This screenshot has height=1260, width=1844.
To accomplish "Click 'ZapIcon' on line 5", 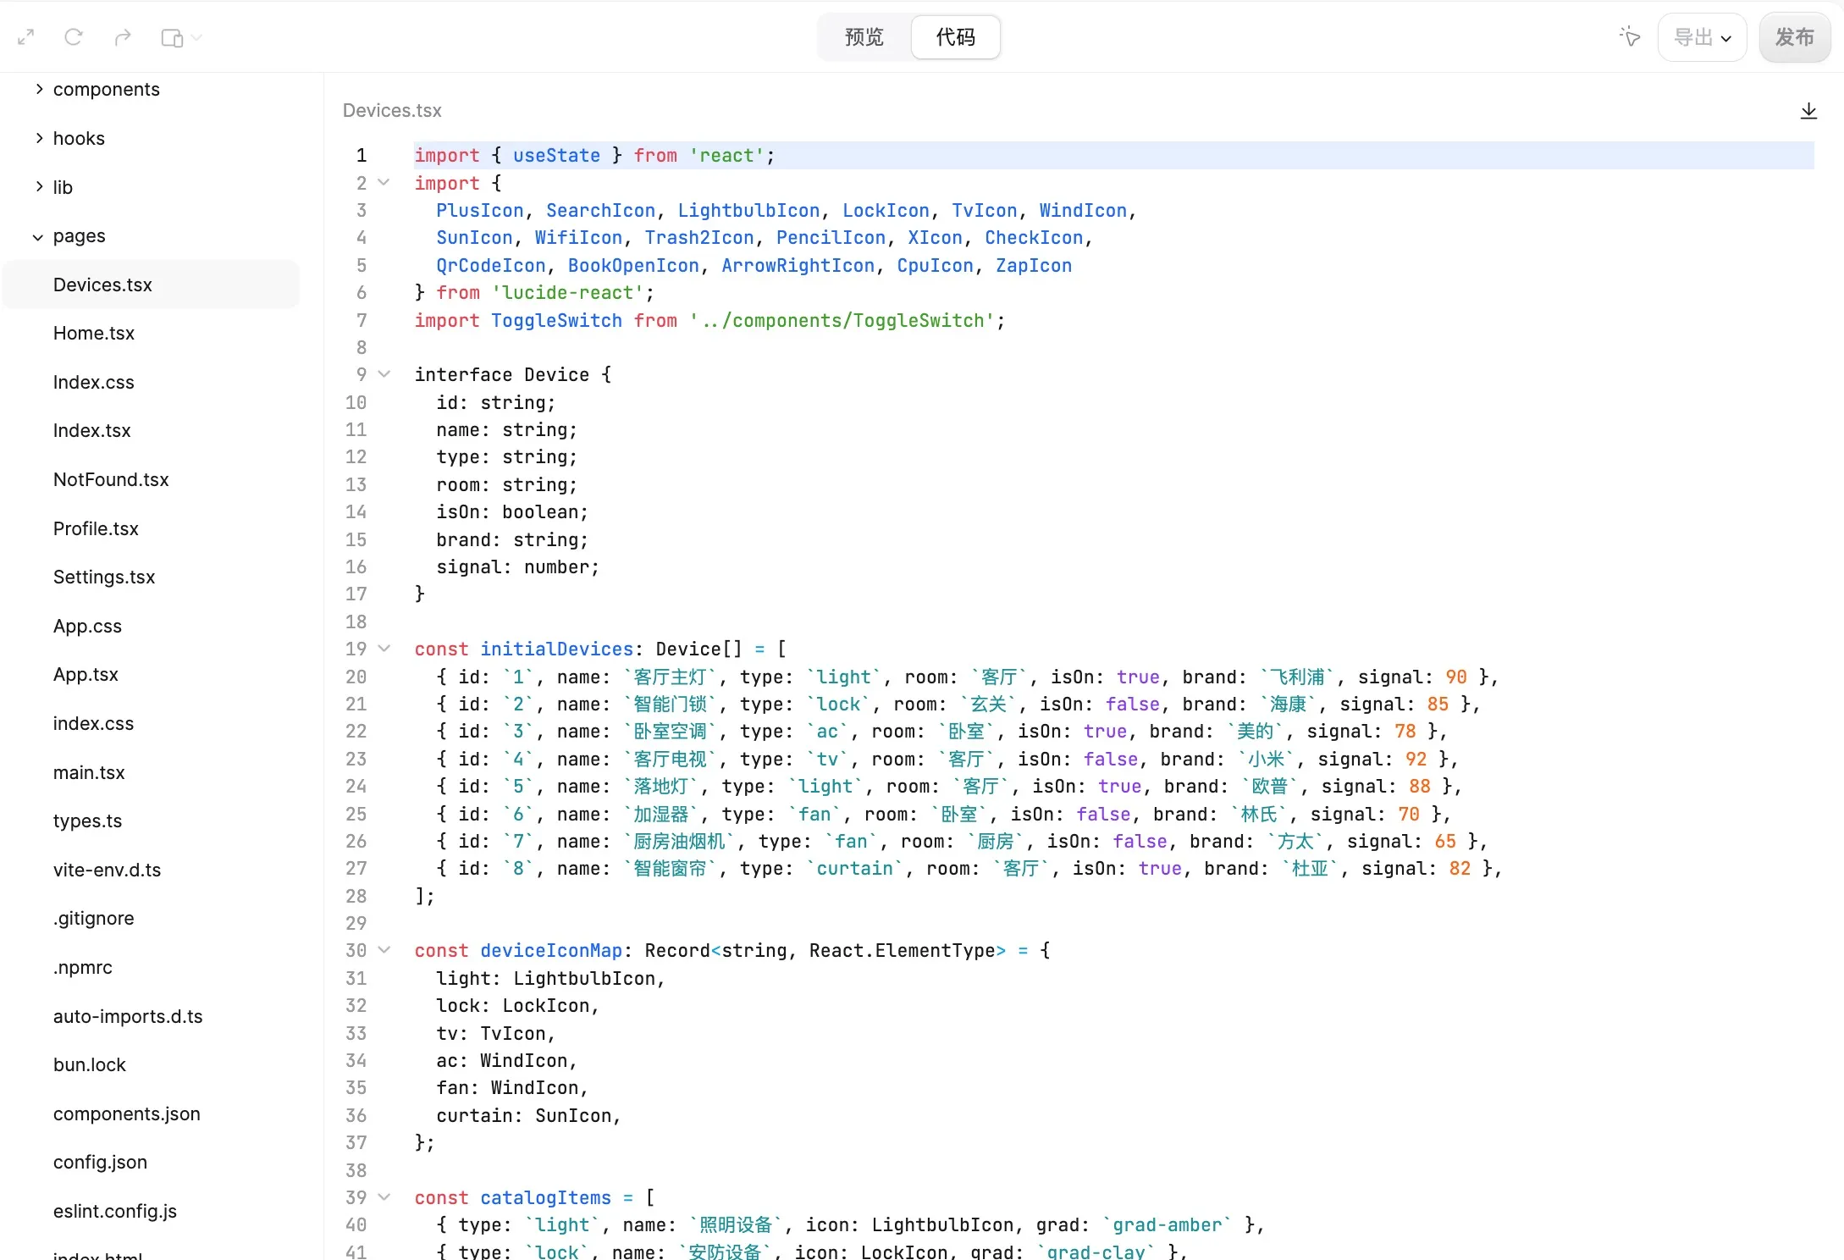I will click(x=1034, y=266).
